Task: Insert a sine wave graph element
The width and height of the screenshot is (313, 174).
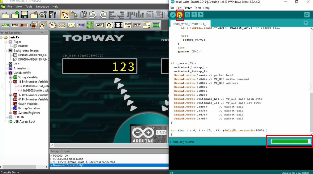Action: click(71, 25)
